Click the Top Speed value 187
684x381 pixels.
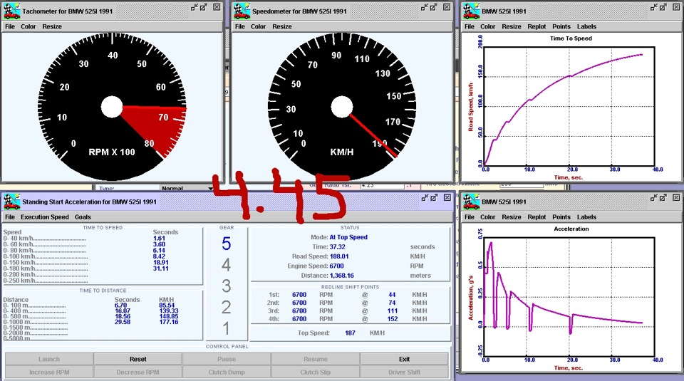click(350, 333)
